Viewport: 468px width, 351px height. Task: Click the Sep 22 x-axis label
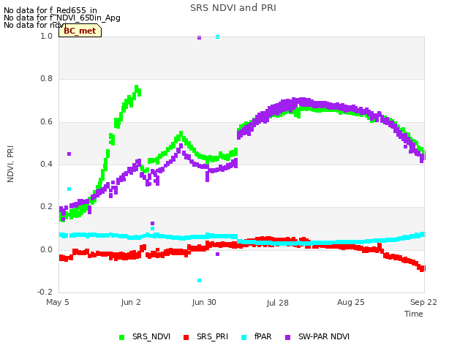pos(423,302)
